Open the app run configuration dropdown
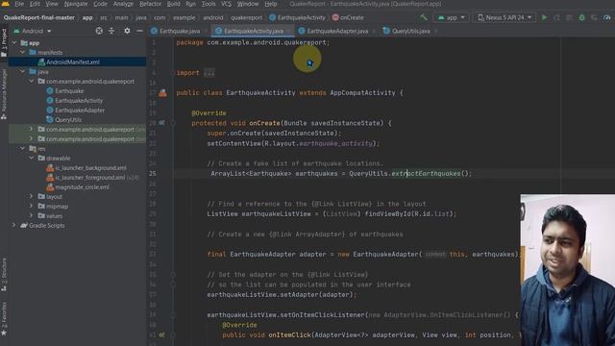Screen dimensions: 615x346 451,17
